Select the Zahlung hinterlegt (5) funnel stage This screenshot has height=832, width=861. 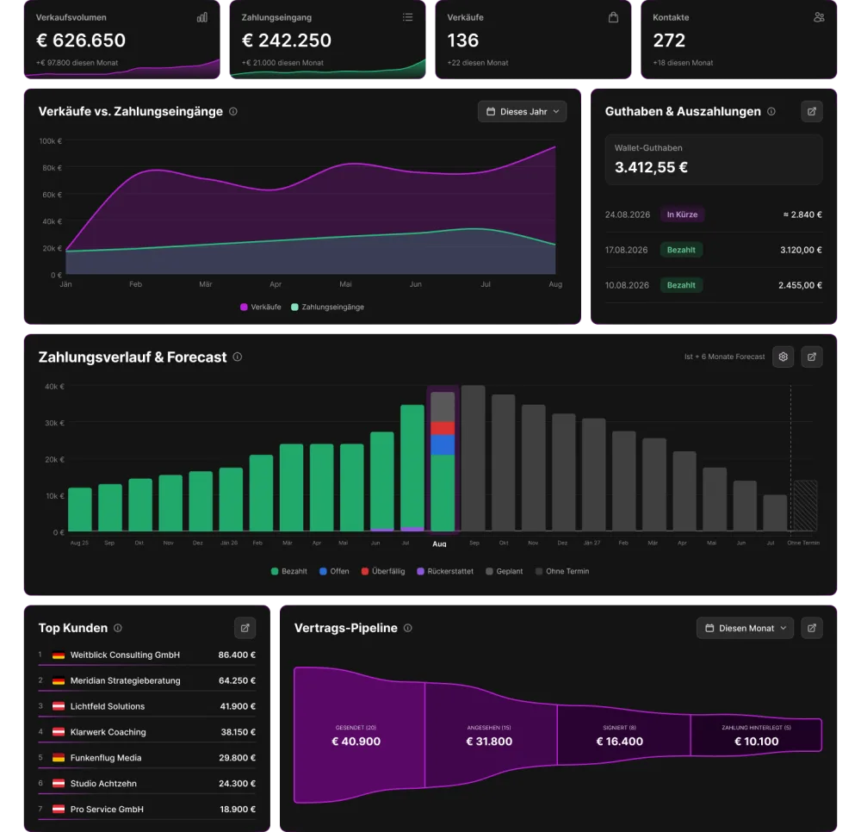click(756, 736)
